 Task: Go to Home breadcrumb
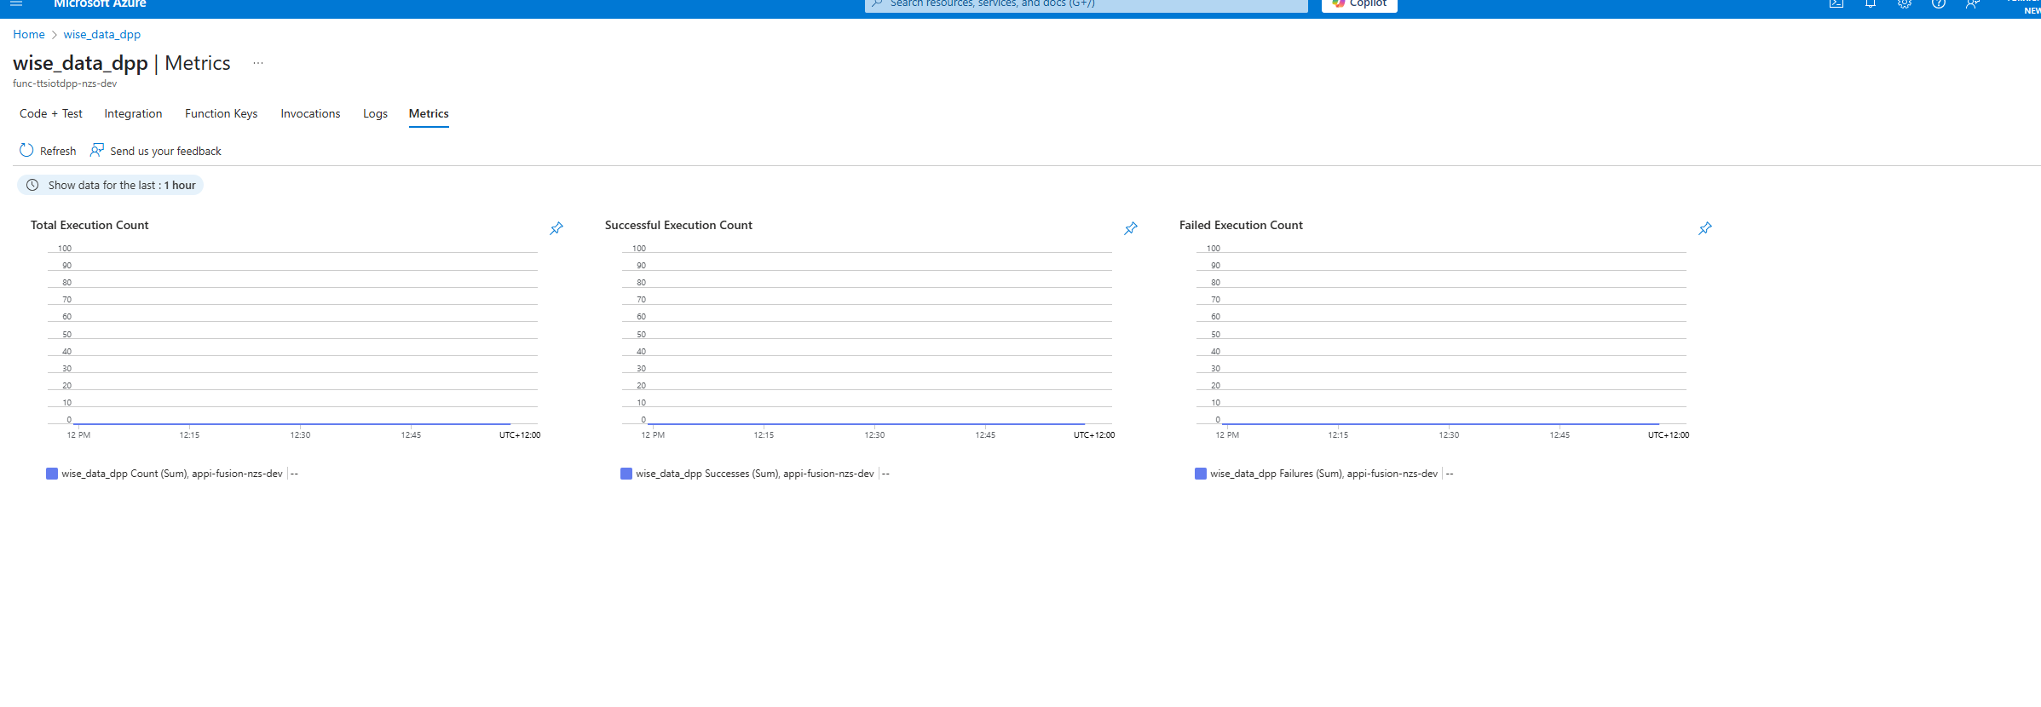(29, 34)
